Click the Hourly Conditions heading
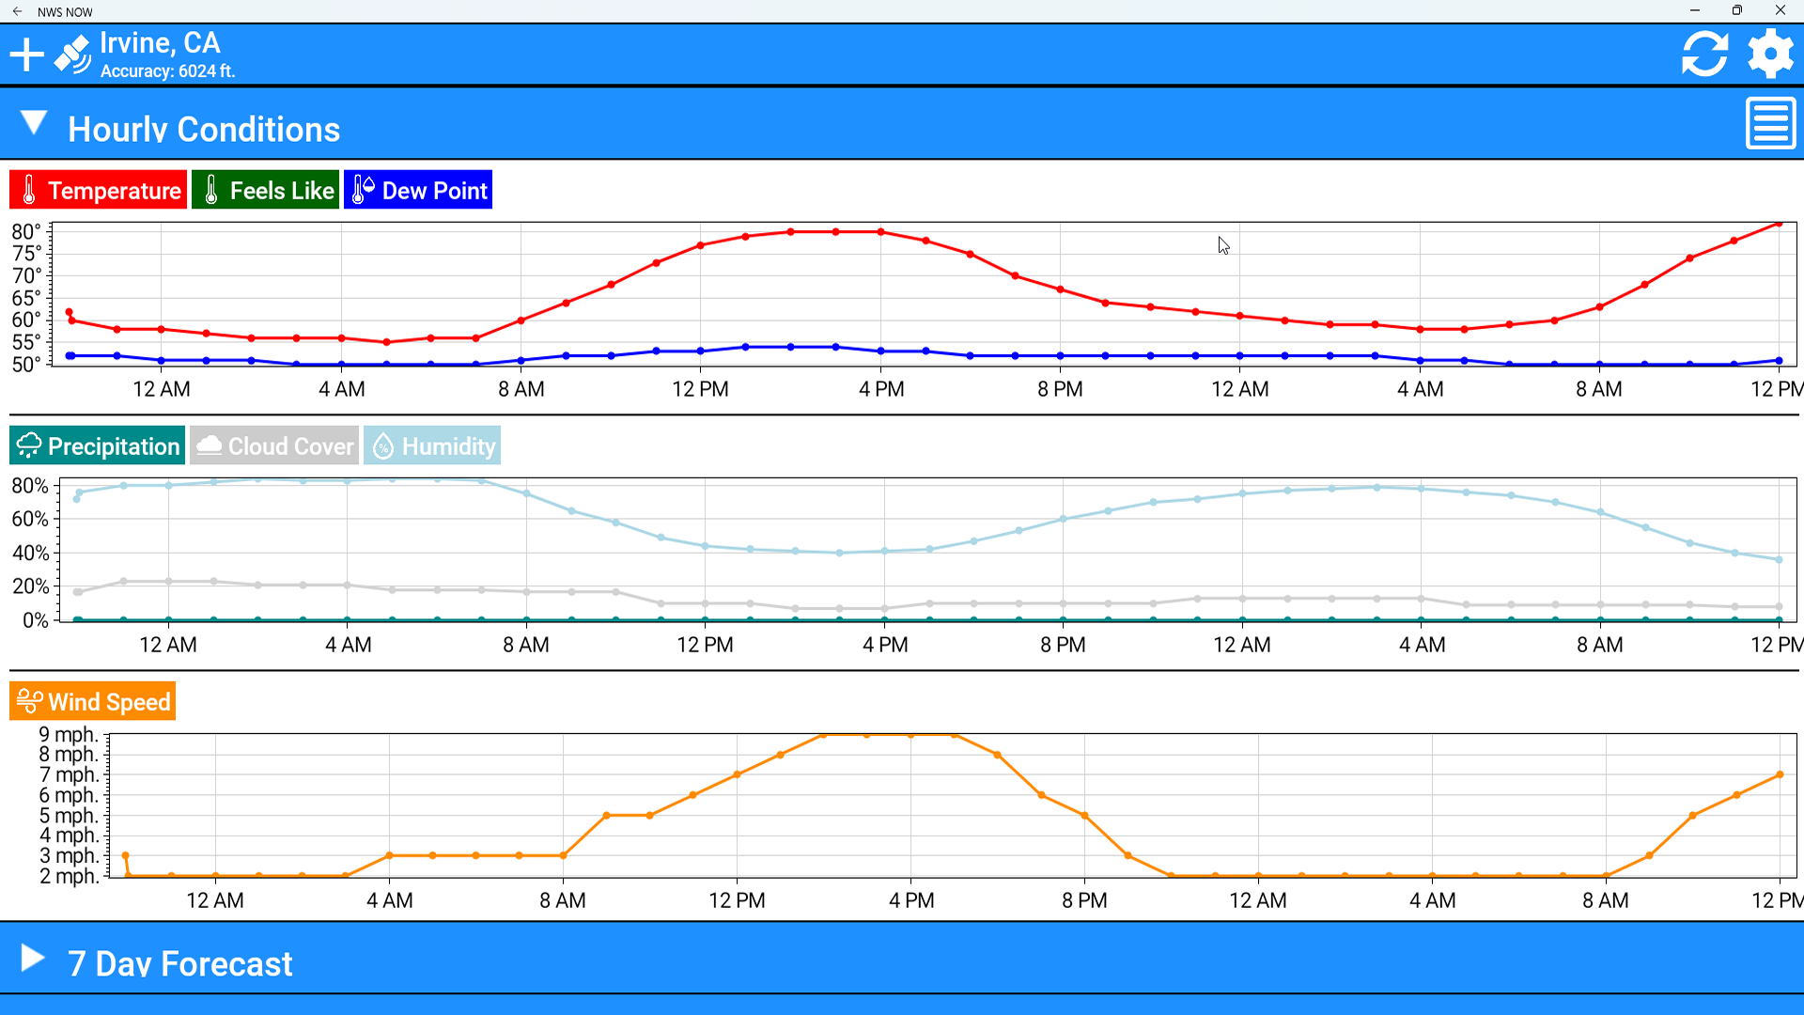Viewport: 1804px width, 1015px height. pyautogui.click(x=203, y=129)
